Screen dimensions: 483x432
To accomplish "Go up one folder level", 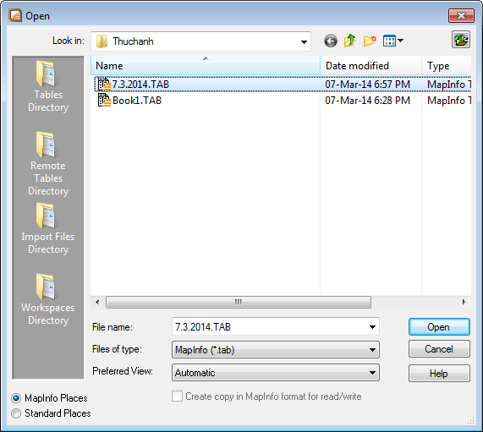I will pyautogui.click(x=350, y=41).
